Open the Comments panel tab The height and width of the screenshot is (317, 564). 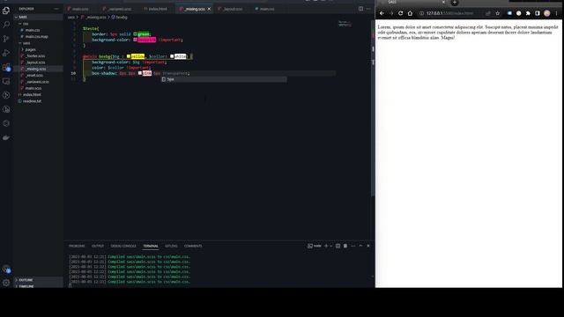[x=193, y=246]
